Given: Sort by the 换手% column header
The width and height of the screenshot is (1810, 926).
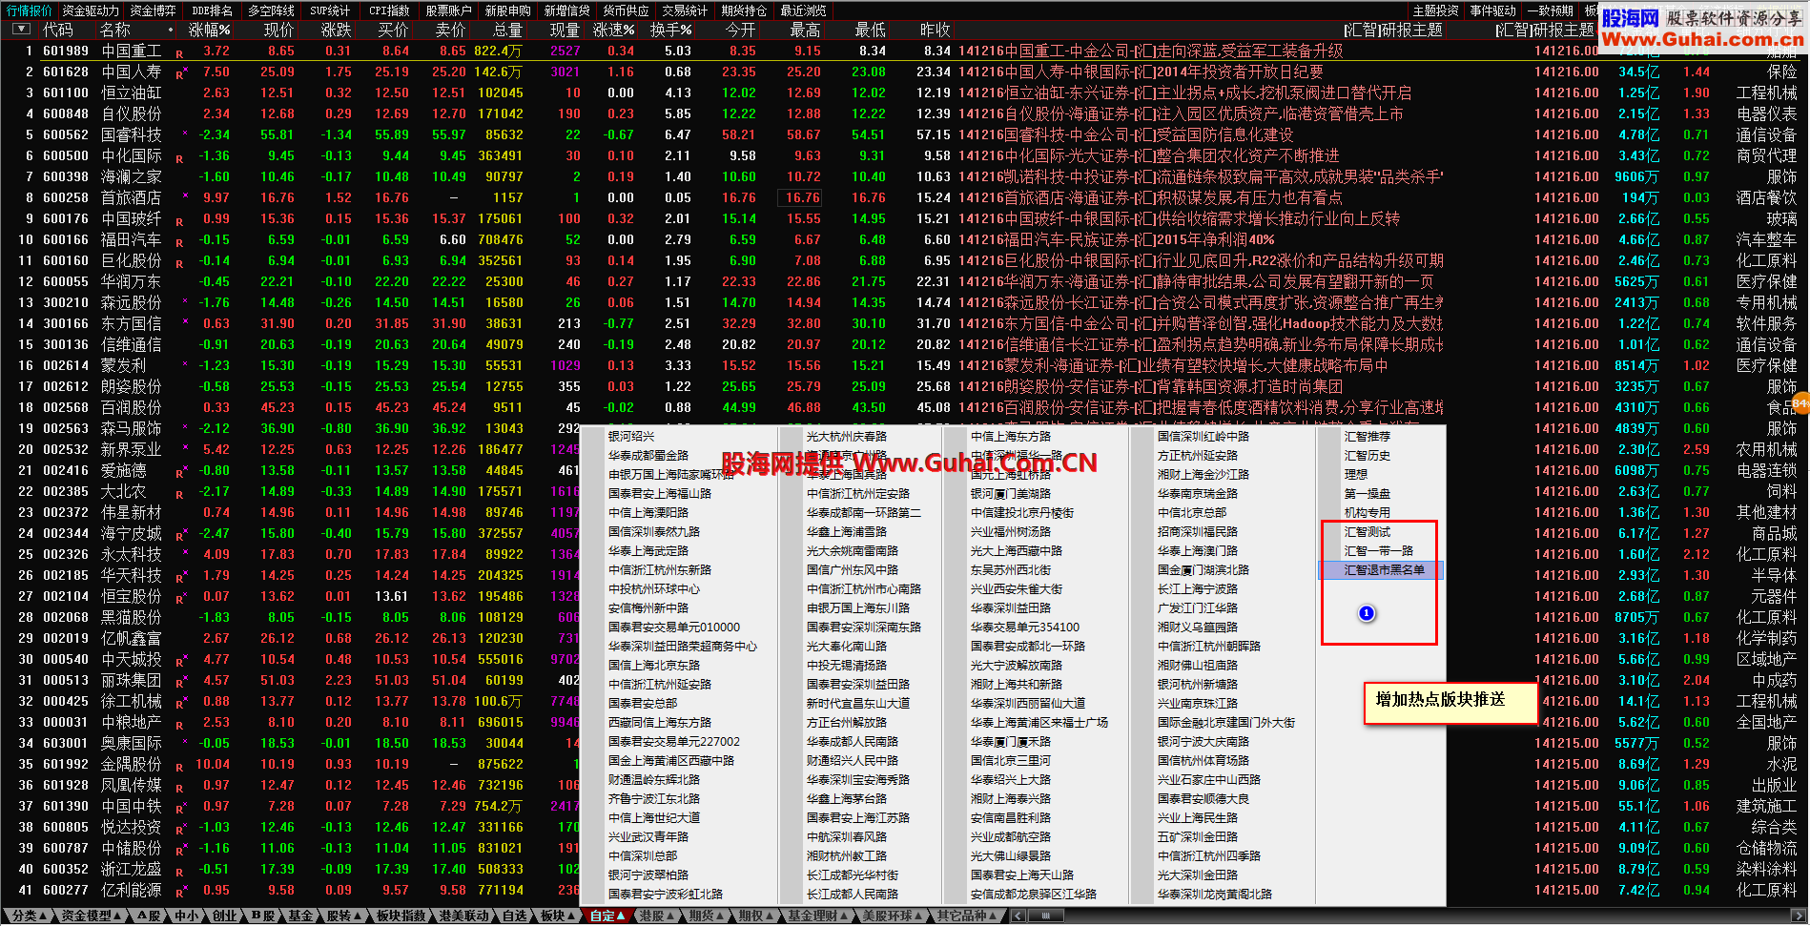Looking at the screenshot, I should point(671,30).
